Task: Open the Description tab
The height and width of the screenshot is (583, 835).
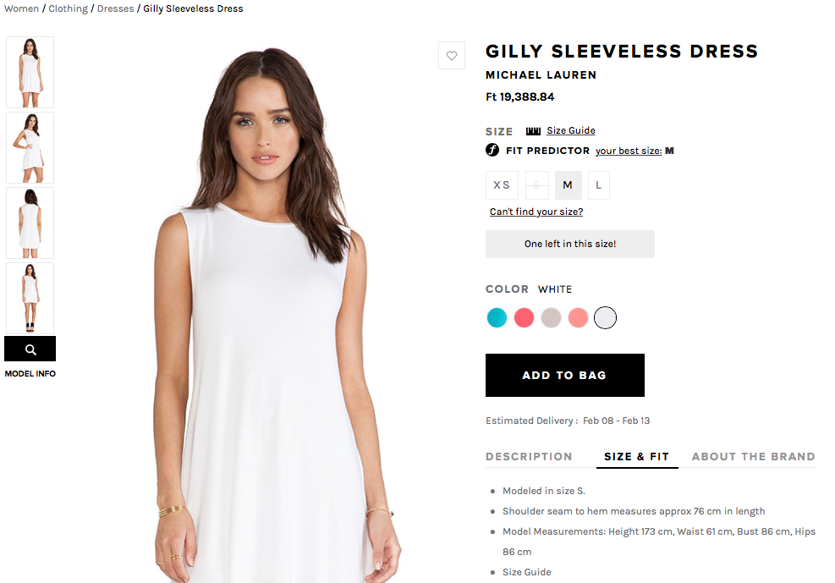Action: [529, 457]
